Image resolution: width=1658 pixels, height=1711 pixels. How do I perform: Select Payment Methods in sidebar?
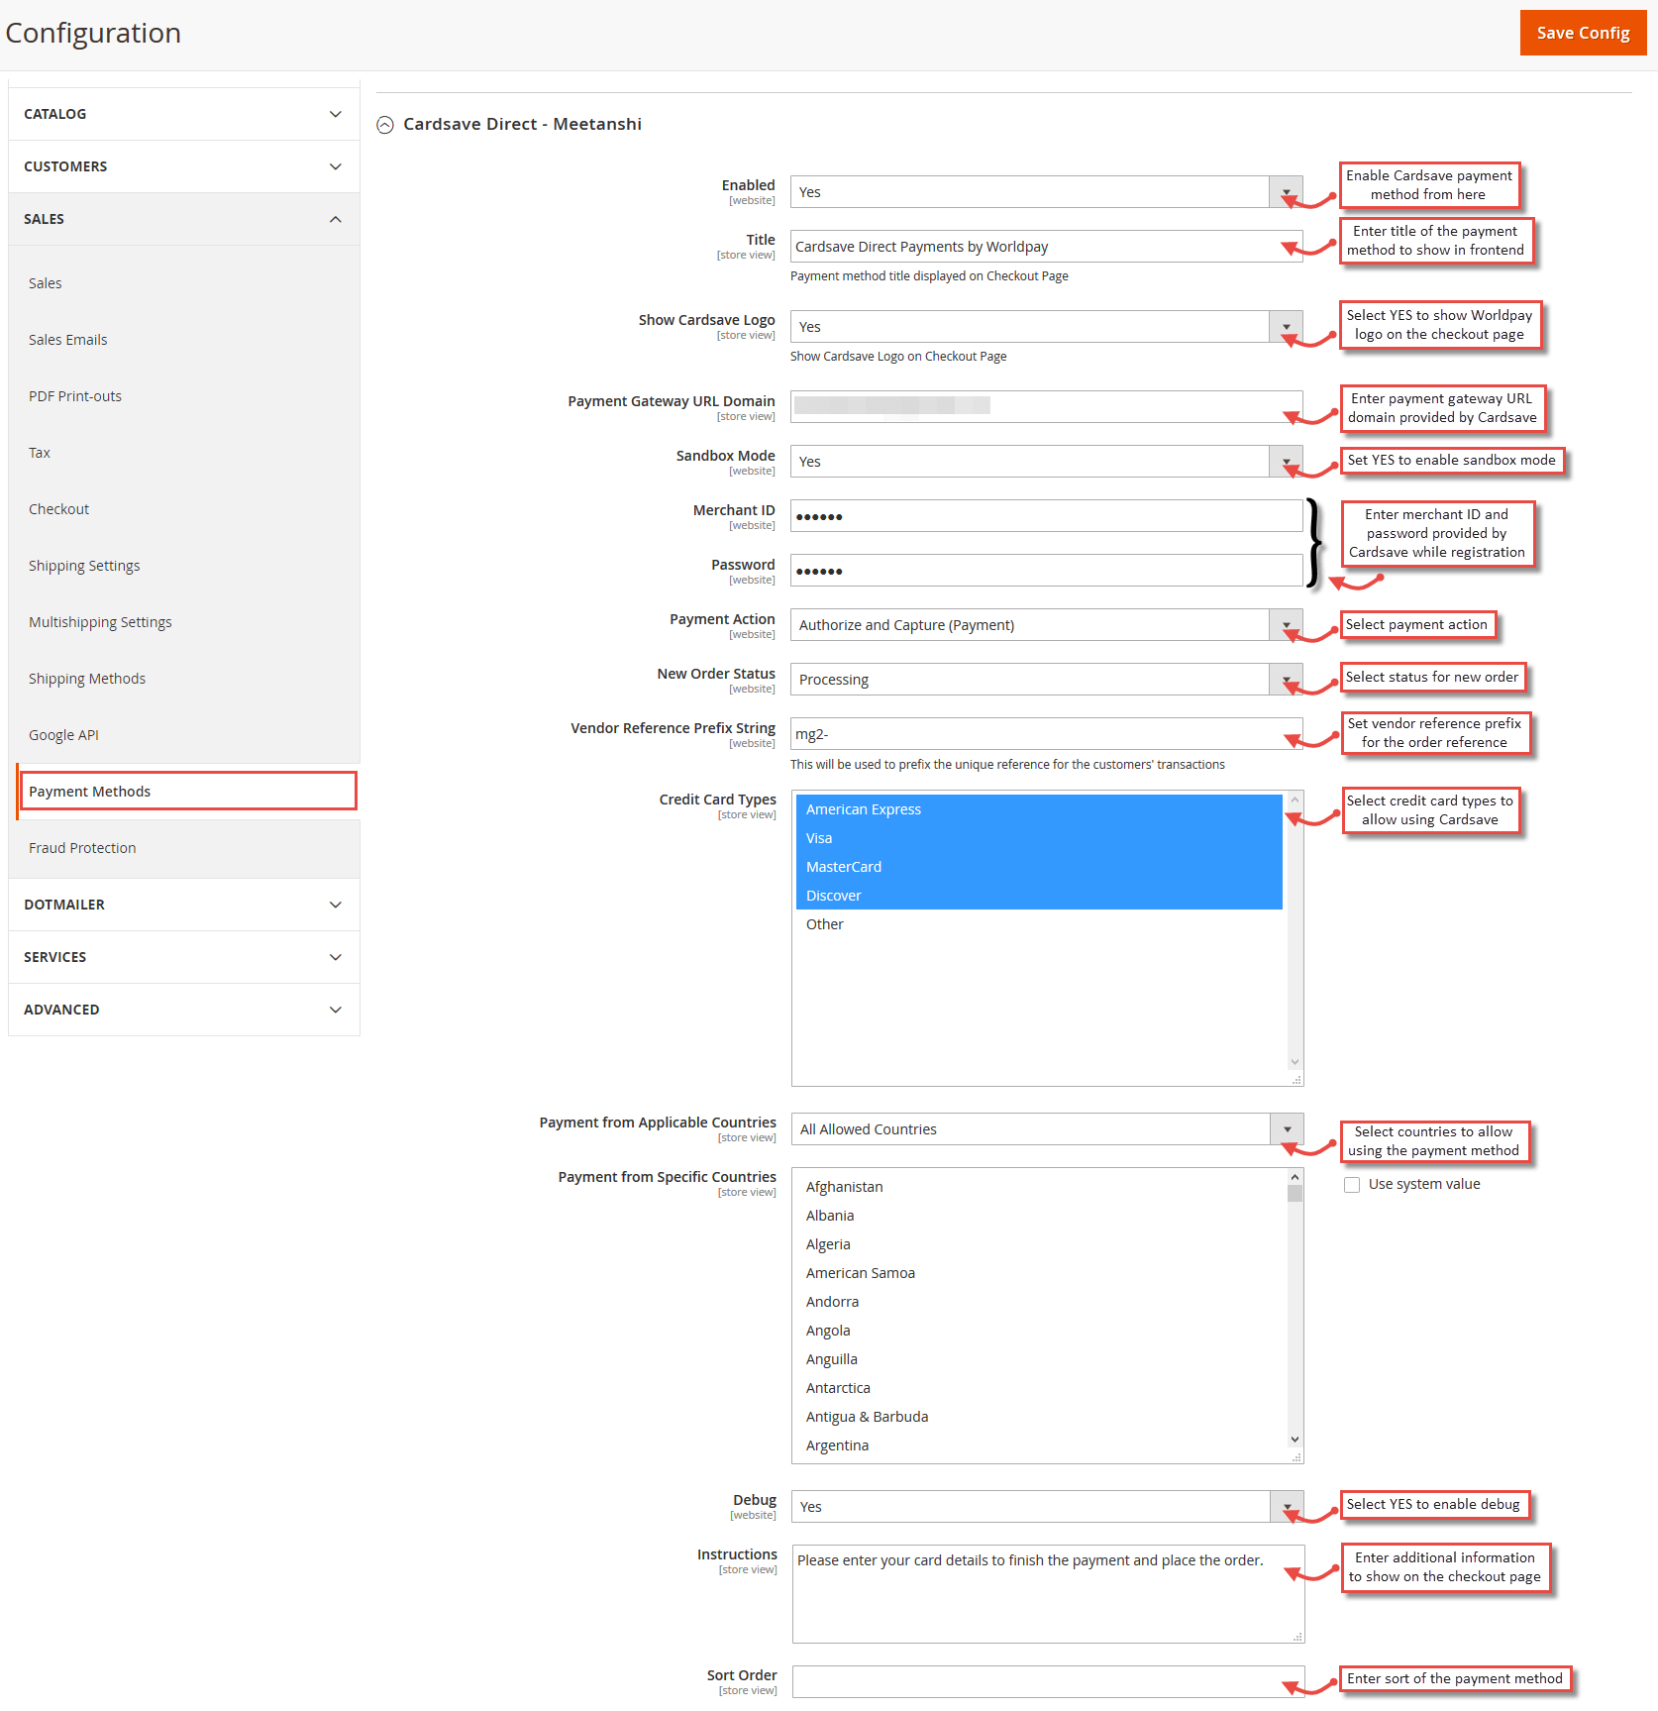187,791
